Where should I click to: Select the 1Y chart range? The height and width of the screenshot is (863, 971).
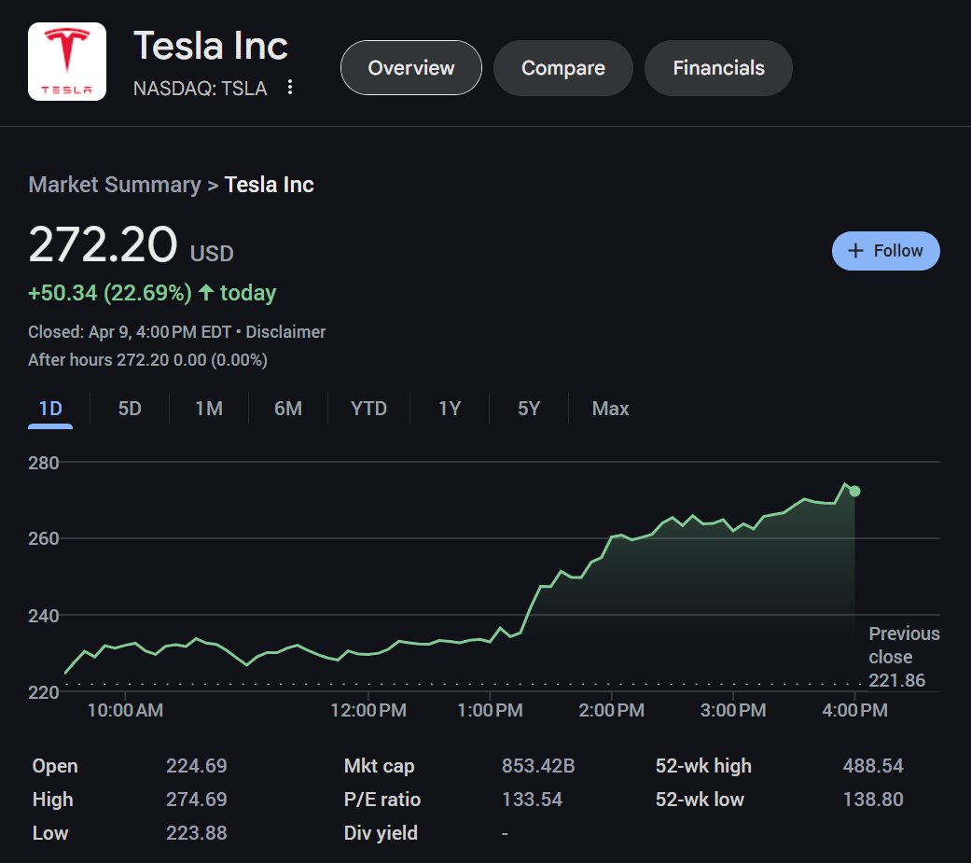450,409
